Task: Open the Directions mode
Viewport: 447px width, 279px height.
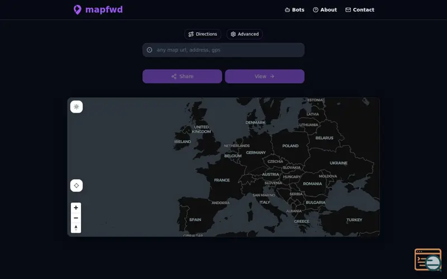Action: tap(203, 34)
